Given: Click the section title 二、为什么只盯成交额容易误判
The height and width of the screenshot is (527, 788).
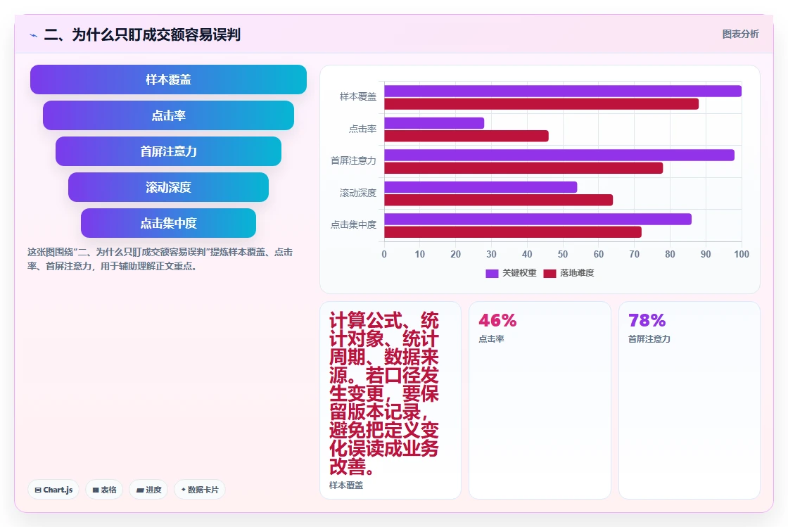Looking at the screenshot, I should (x=142, y=34).
